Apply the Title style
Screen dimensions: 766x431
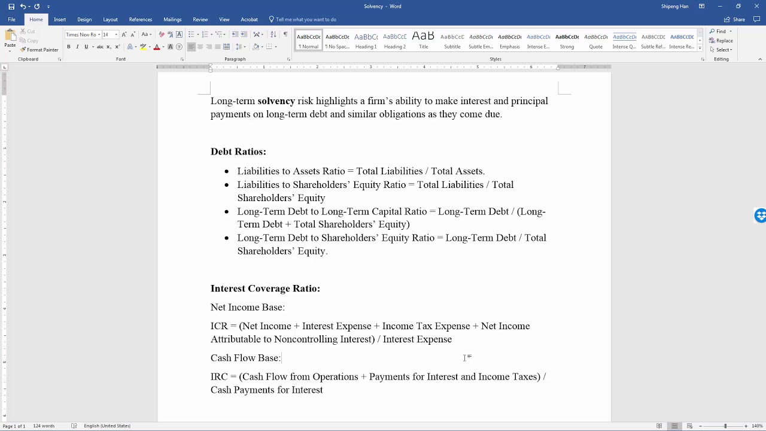click(424, 40)
